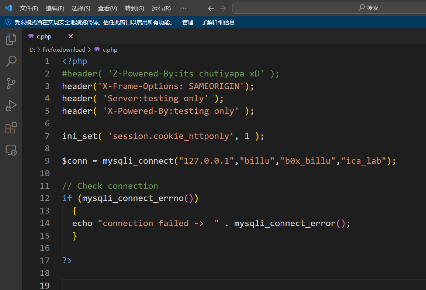Click the "billu" username string

point(257,161)
